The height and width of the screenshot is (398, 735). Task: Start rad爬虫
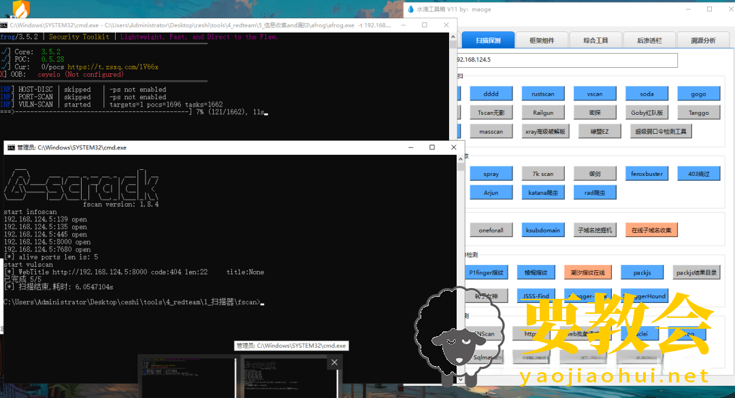click(595, 192)
